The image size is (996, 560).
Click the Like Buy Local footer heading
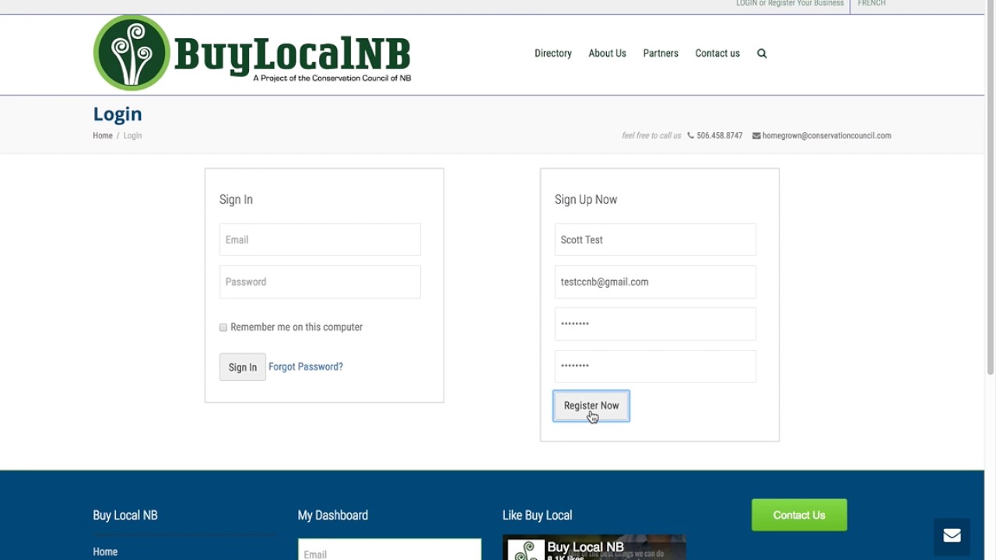click(537, 516)
